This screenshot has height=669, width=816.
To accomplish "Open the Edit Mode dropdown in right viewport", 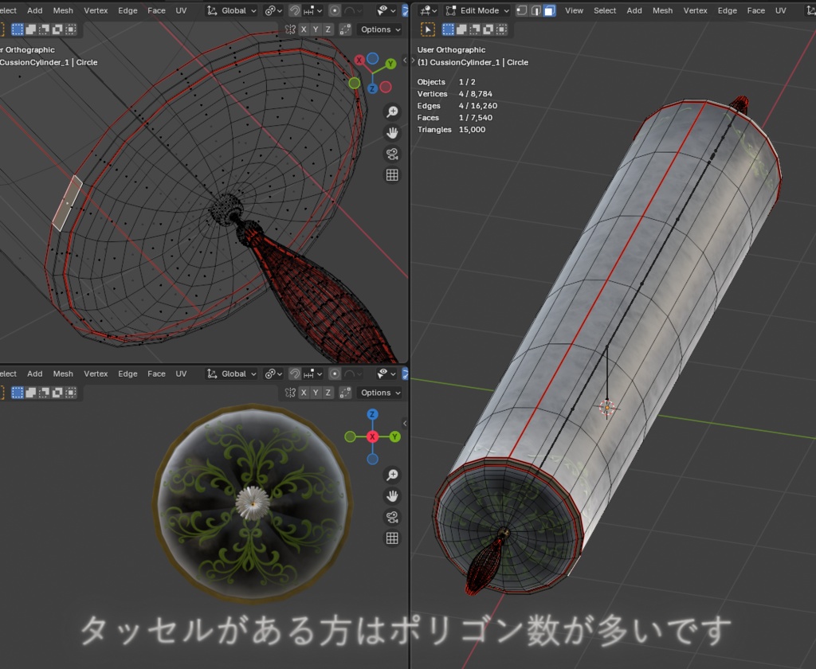I will 477,10.
